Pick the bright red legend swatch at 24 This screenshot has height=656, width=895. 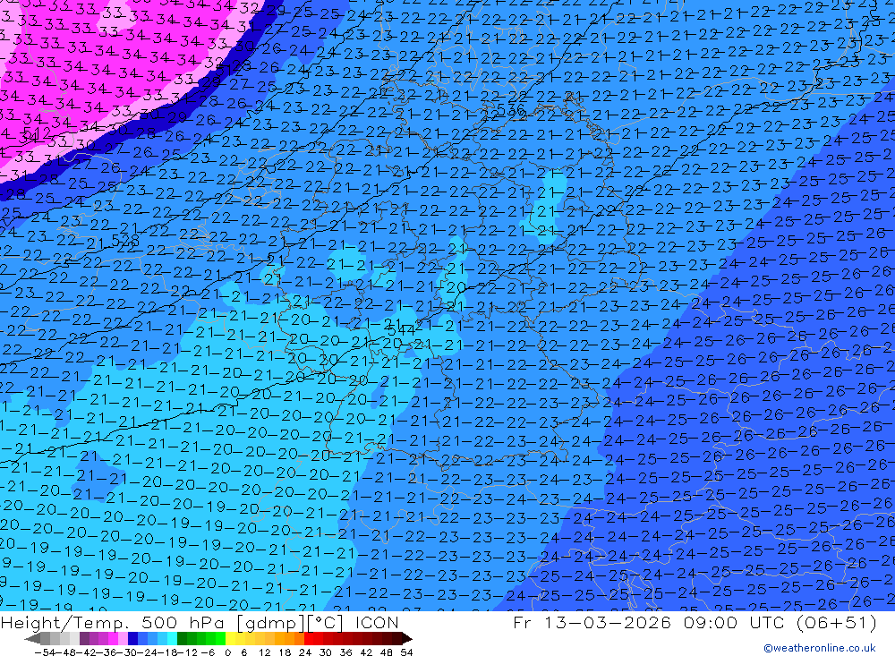coord(309,638)
